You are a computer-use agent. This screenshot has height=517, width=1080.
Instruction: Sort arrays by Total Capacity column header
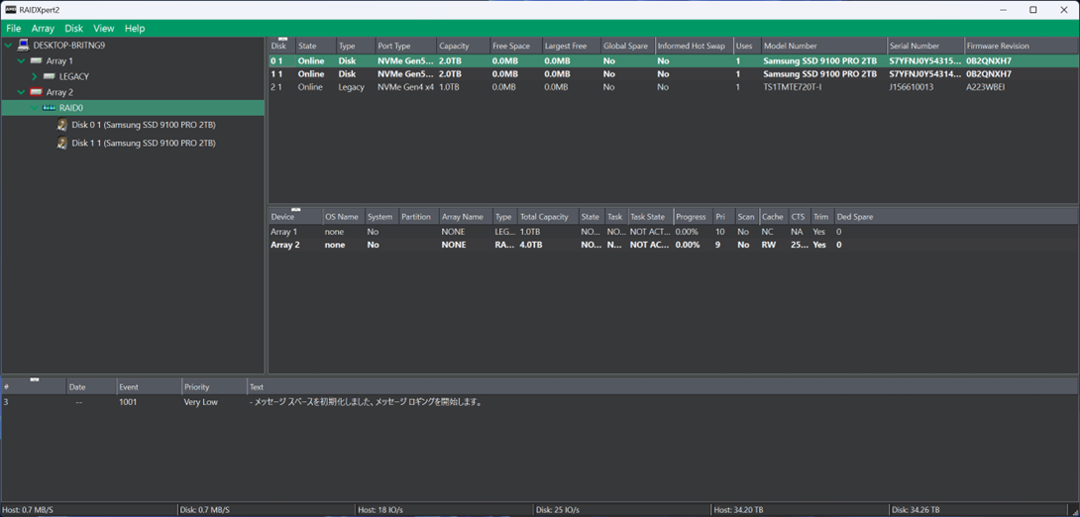545,217
